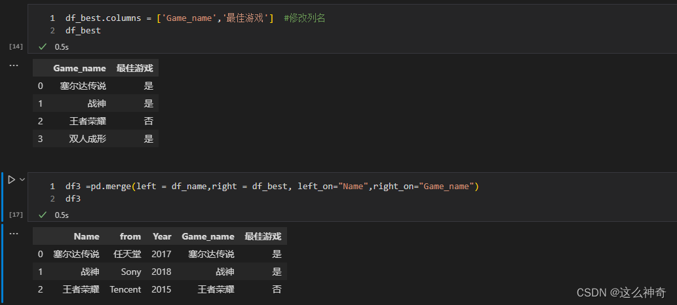Open output actions menu for df3 table
Screen dimensions: 677x305
pos(14,234)
